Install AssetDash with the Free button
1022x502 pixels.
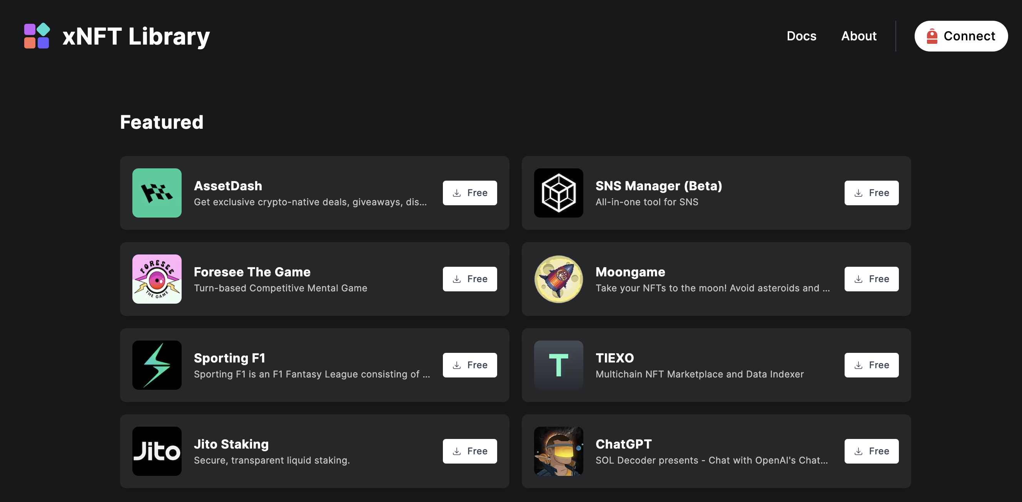[469, 193]
